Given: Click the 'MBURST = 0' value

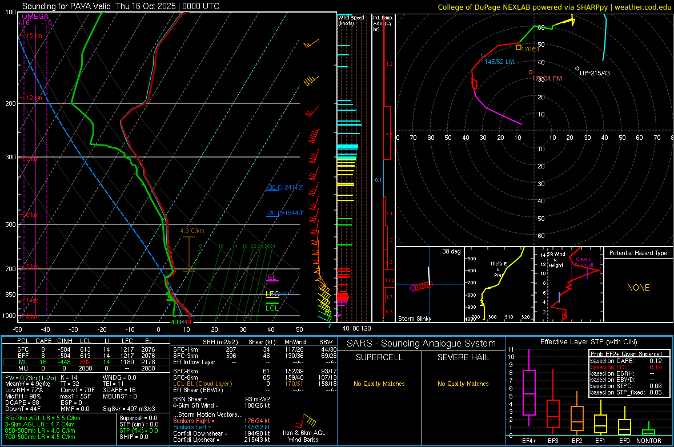Looking at the screenshot, I should (119, 396).
